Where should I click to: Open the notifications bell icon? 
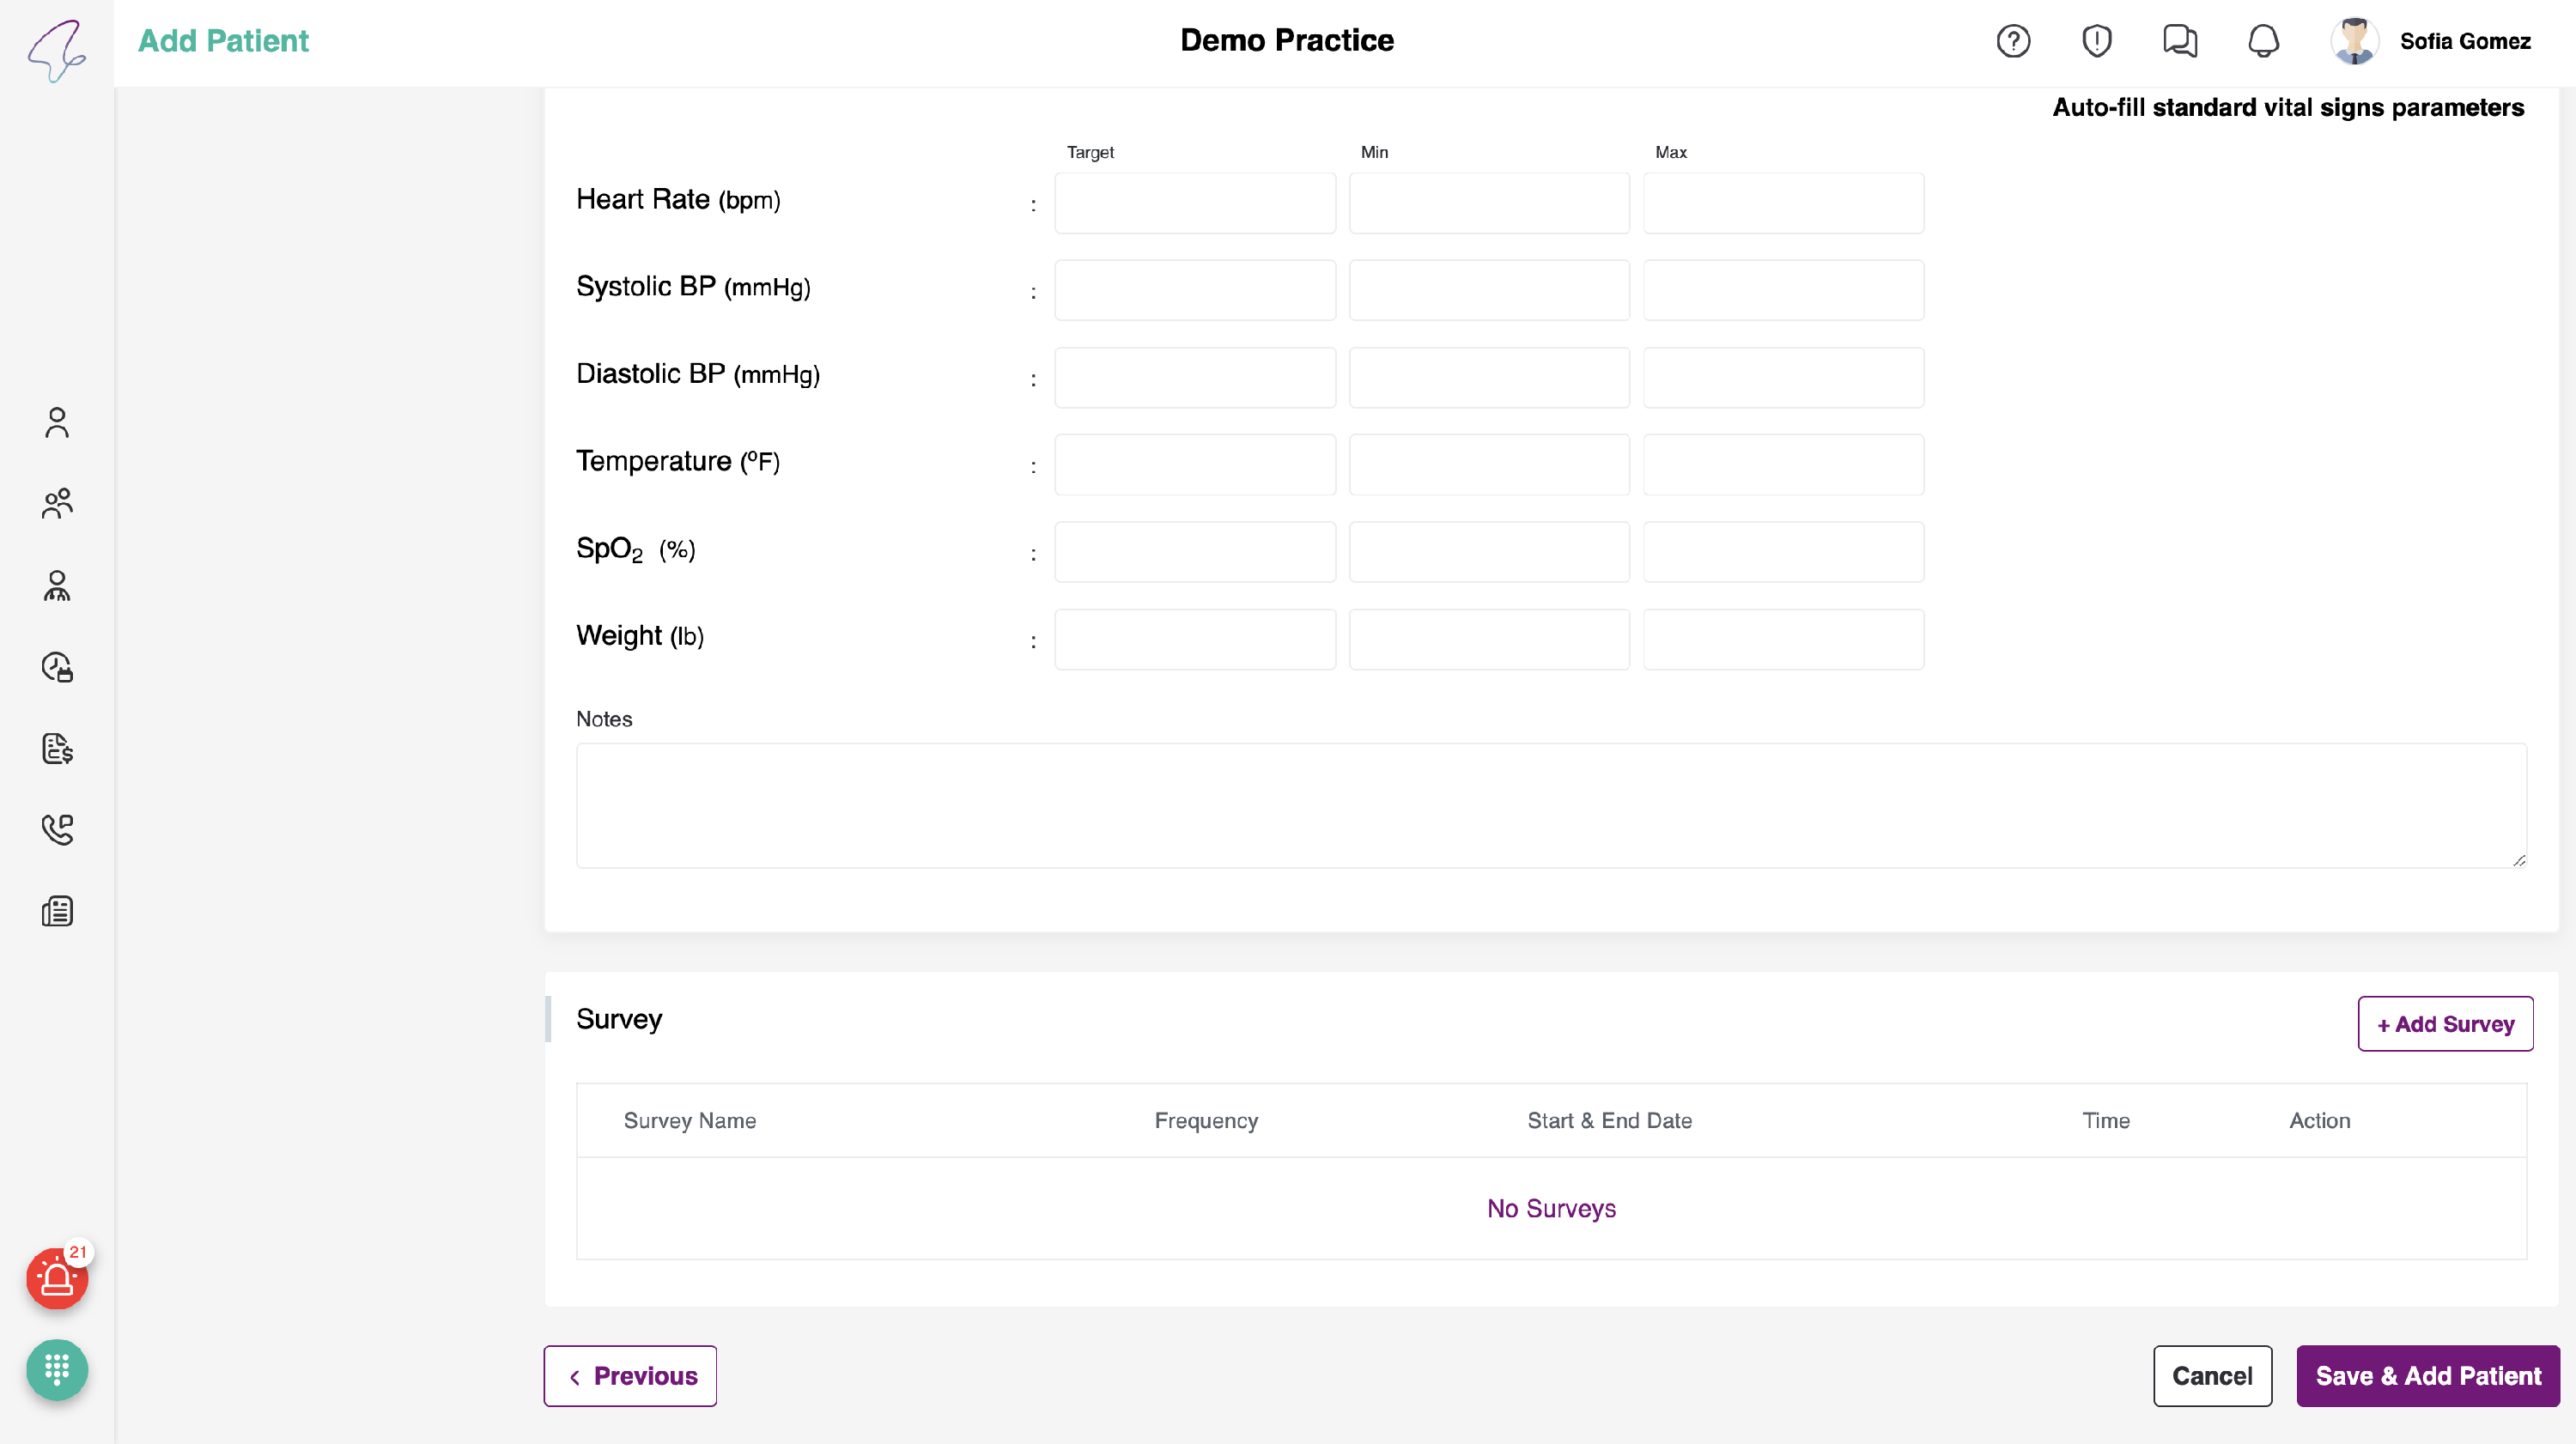[2263, 41]
